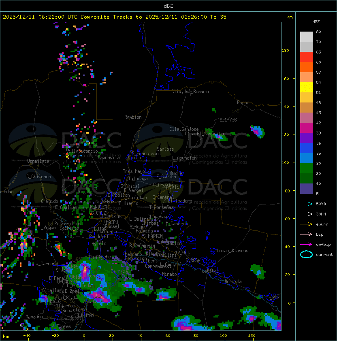The width and height of the screenshot is (337, 341).
Task: Click the 'La_Carrera' map label
Action: point(46,264)
